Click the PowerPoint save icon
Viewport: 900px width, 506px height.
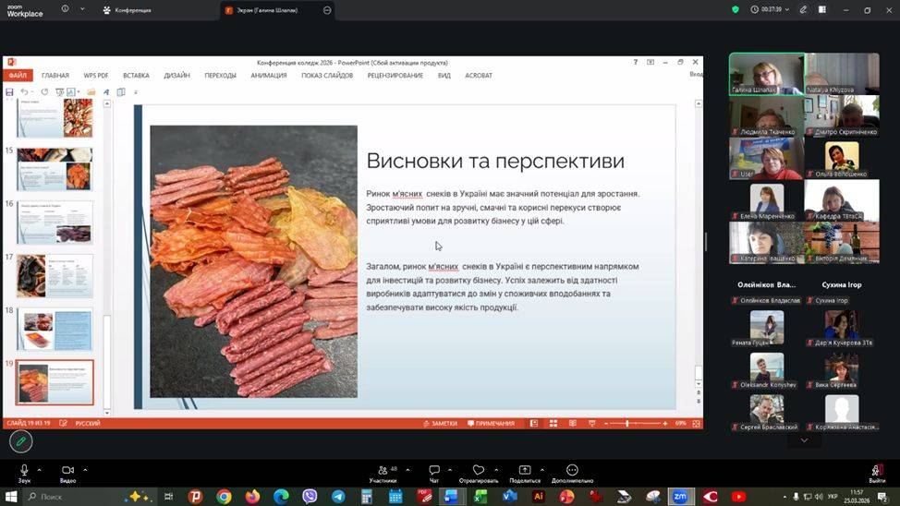click(9, 92)
